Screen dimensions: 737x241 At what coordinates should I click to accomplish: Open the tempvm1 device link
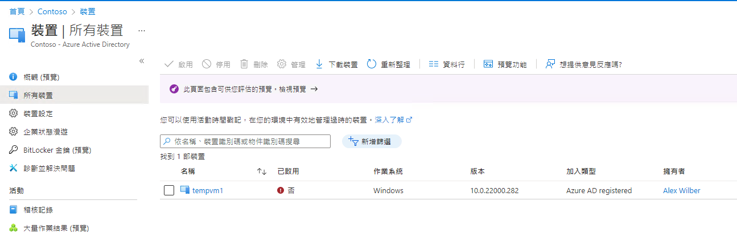coord(208,190)
